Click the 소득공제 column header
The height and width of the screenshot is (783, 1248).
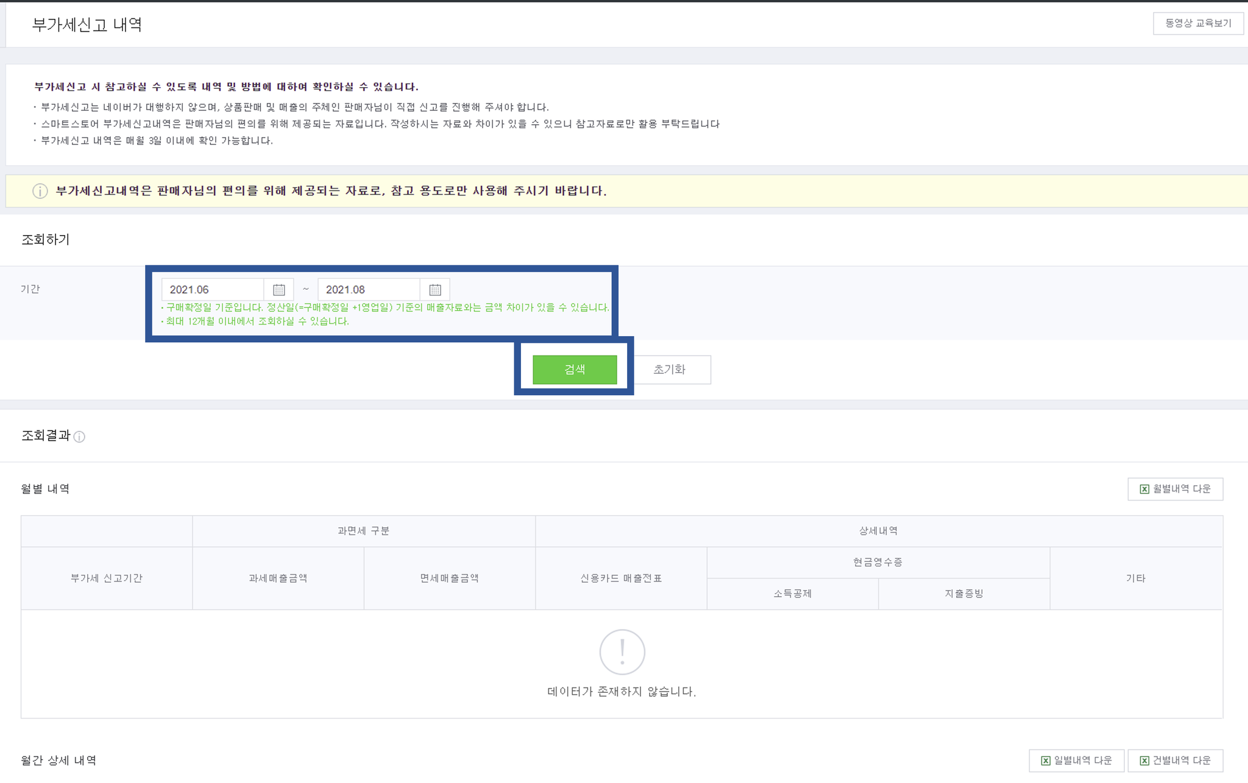pos(793,594)
